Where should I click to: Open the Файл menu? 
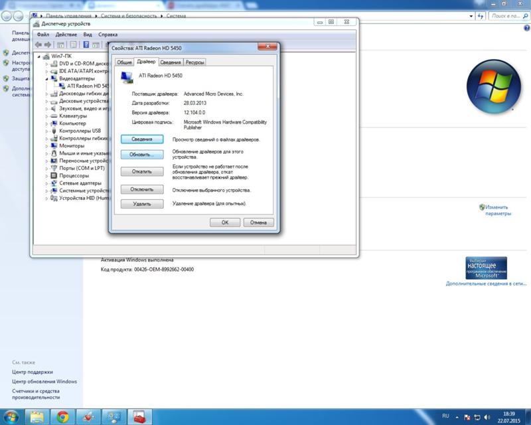coord(43,35)
